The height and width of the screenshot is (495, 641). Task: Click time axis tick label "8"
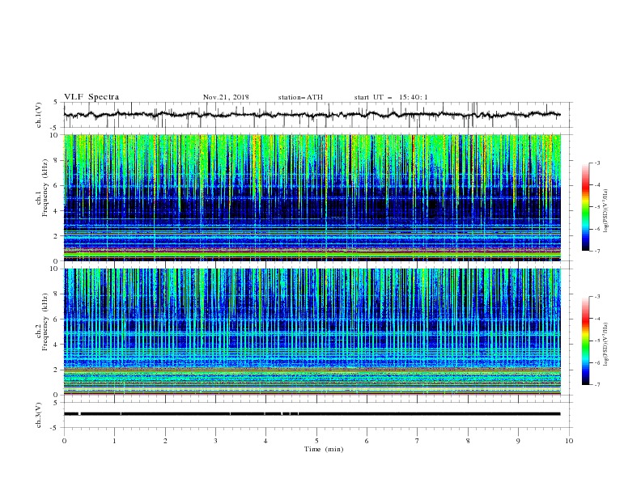pyautogui.click(x=468, y=441)
